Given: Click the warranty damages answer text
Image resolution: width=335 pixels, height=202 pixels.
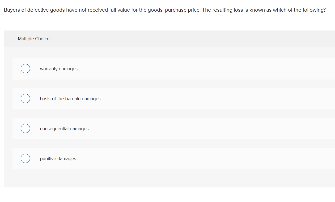Looking at the screenshot, I should coord(59,69).
